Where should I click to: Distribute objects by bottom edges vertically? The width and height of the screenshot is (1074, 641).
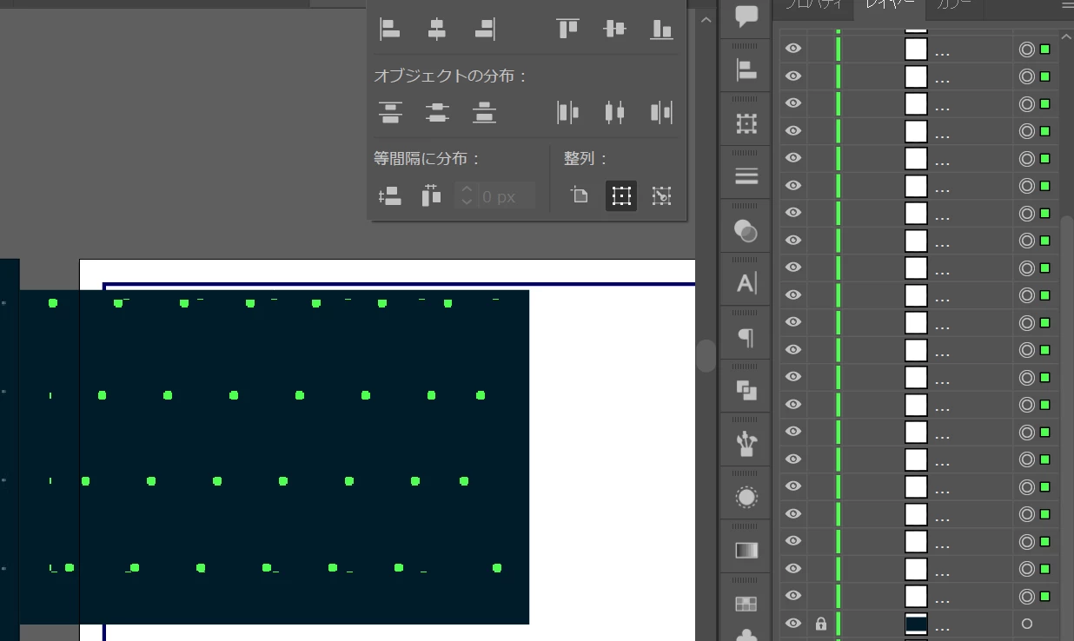[484, 112]
